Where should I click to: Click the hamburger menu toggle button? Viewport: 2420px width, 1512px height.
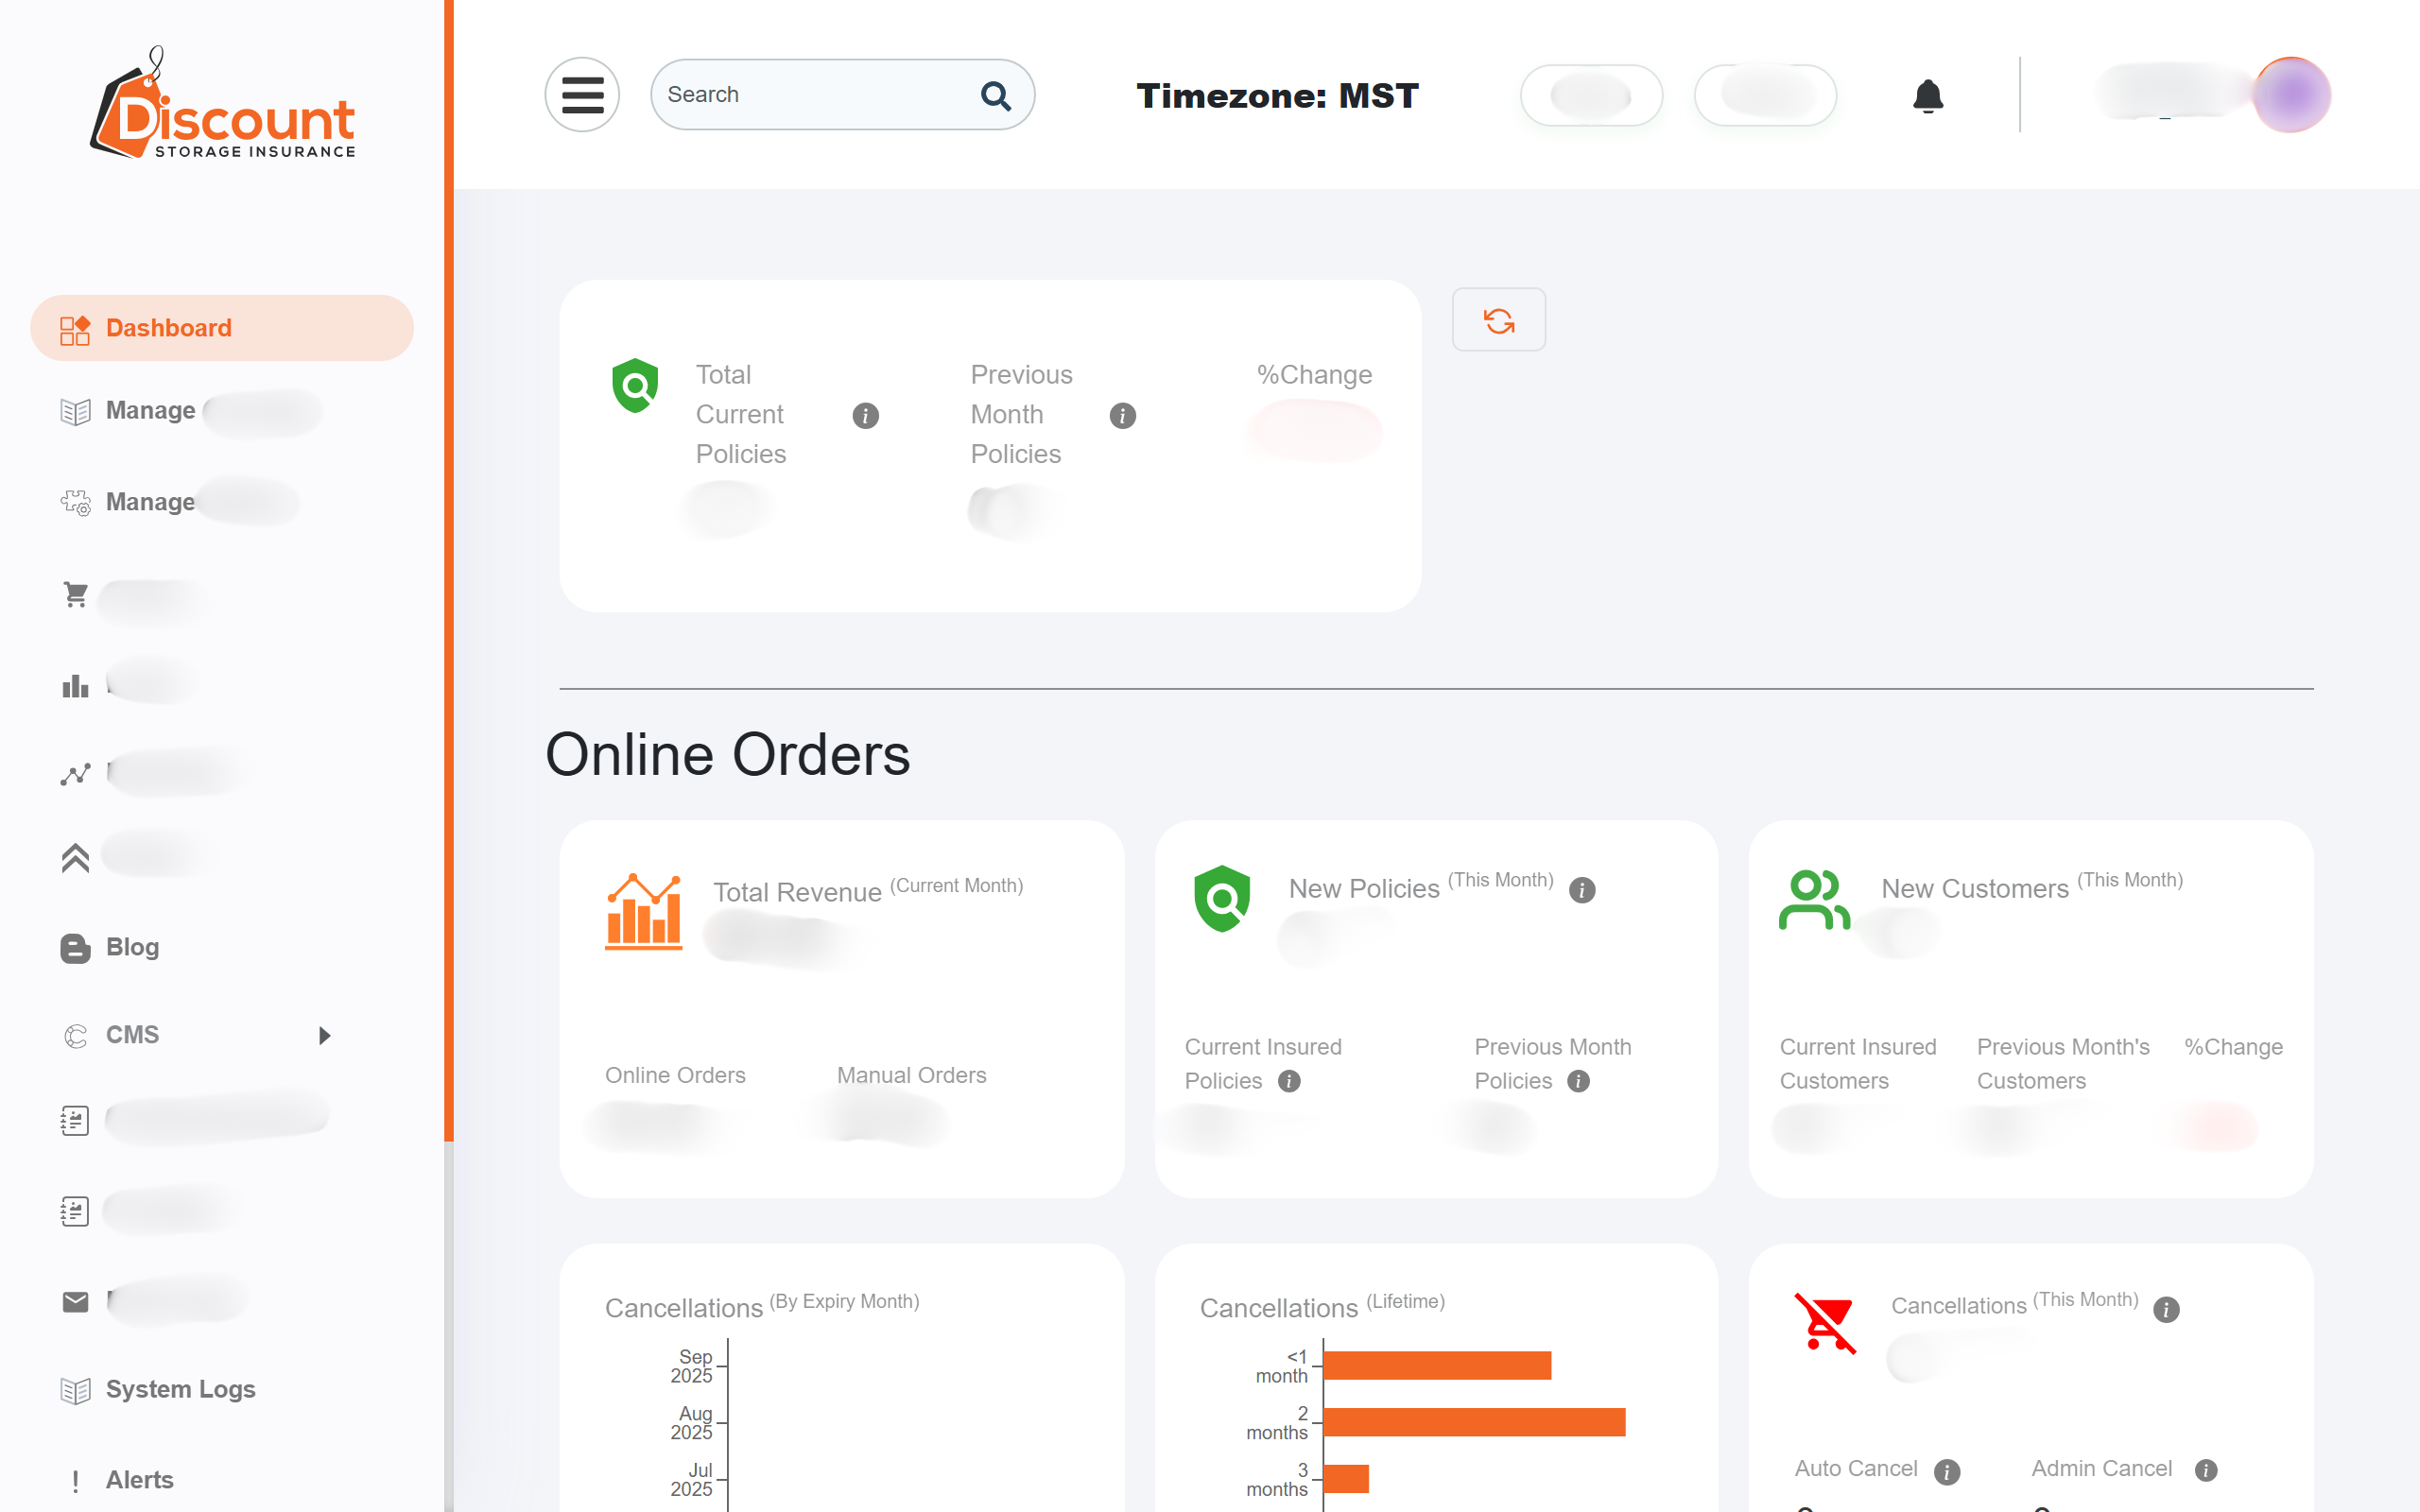[x=582, y=95]
